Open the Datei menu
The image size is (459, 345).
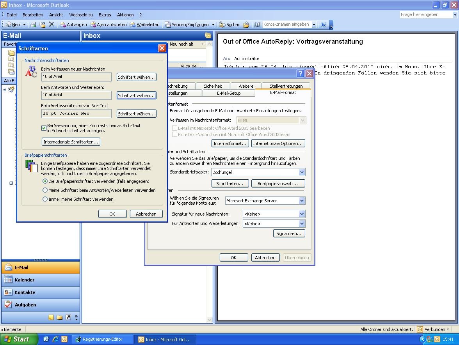(x=12, y=15)
